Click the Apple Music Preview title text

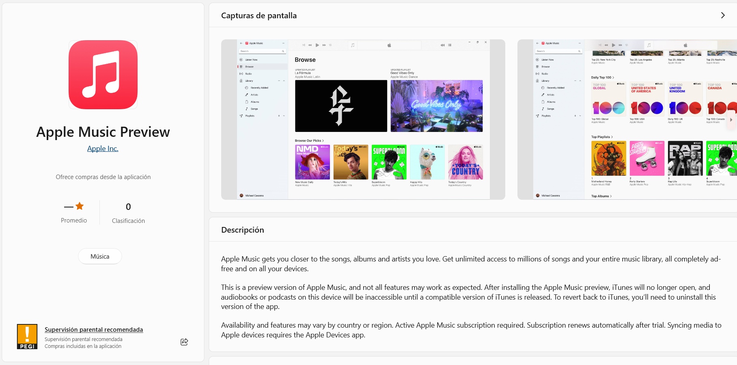coord(103,132)
